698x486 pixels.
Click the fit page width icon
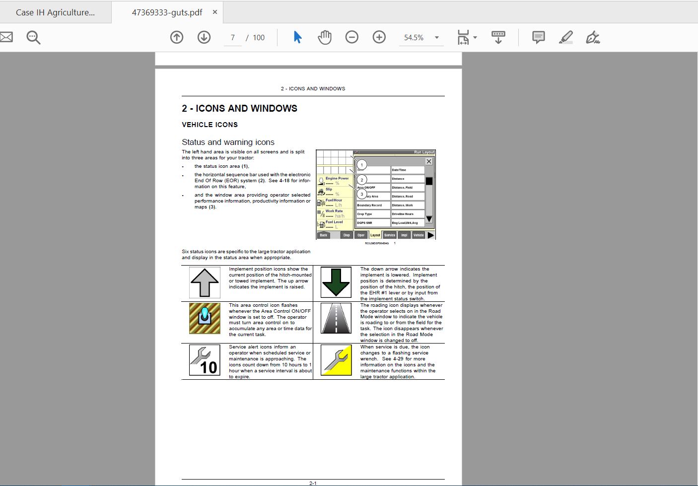point(463,37)
